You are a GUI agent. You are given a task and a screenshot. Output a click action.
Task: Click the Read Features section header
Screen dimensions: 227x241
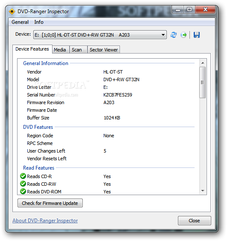pos(38,168)
